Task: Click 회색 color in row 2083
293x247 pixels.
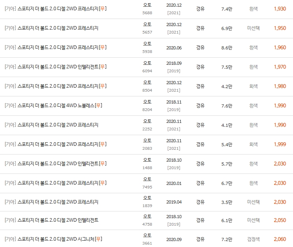Action: pos(254,144)
